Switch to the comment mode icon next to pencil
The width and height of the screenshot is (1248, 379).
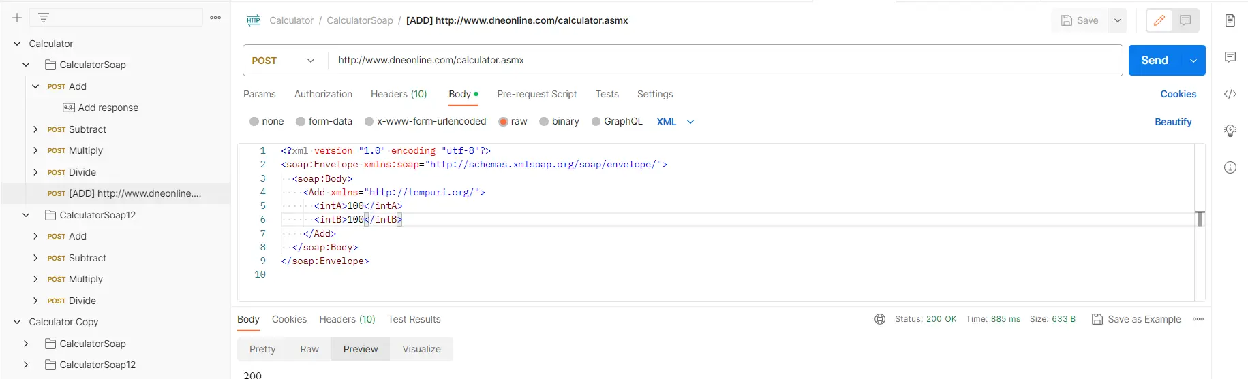coord(1185,20)
